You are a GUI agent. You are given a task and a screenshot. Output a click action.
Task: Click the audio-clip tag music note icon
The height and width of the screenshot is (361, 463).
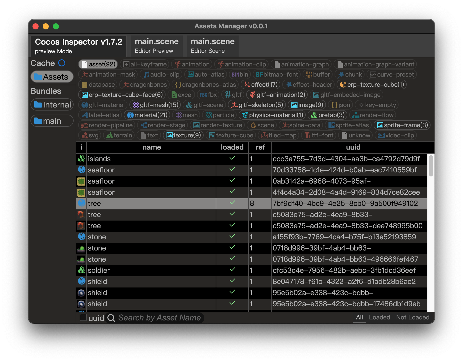click(x=146, y=75)
